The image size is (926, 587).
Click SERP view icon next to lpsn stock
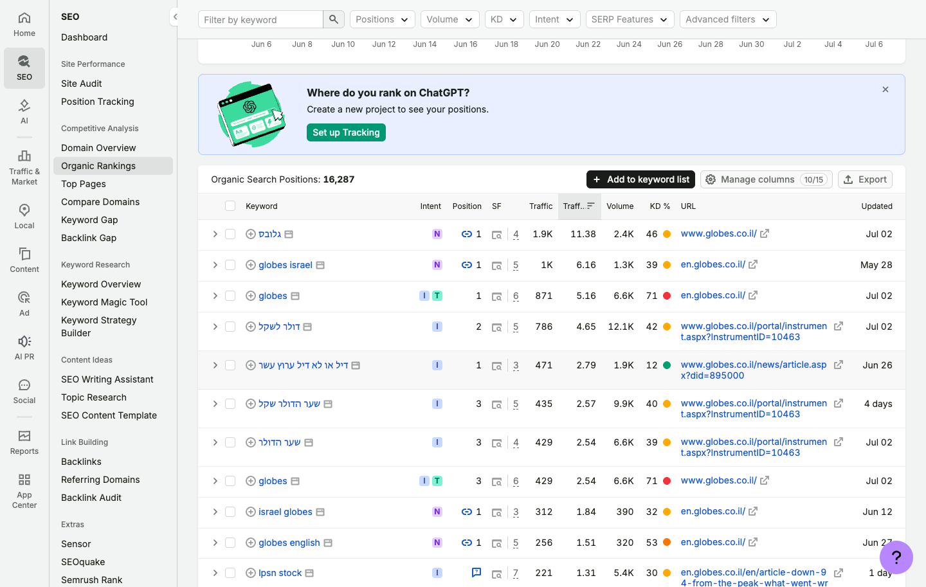tap(309, 573)
